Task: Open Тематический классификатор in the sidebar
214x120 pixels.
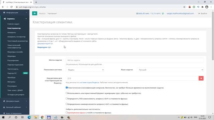Action: [14, 46]
